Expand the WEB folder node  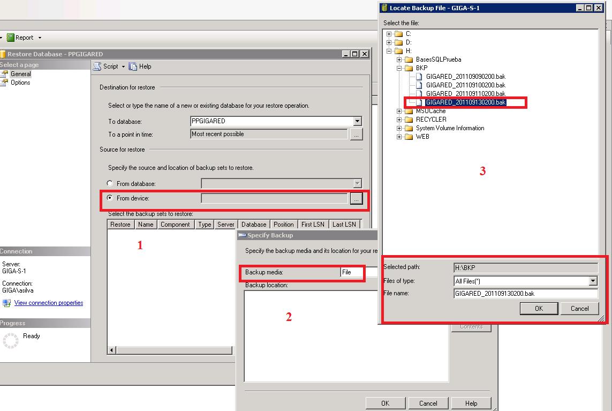click(x=399, y=137)
